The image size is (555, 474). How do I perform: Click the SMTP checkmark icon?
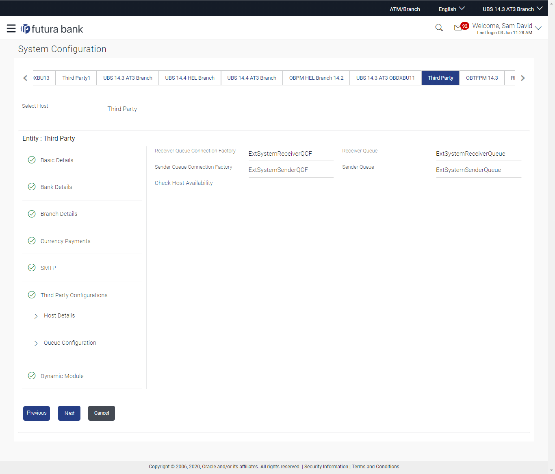pyautogui.click(x=32, y=267)
